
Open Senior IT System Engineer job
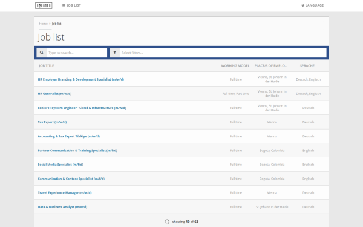(82, 108)
